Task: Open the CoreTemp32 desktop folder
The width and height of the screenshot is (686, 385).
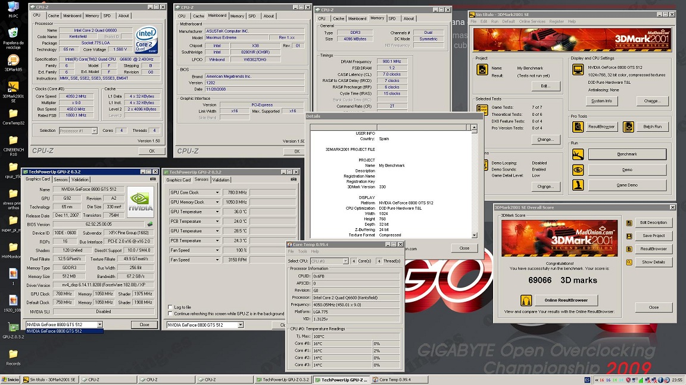Action: [x=13, y=113]
